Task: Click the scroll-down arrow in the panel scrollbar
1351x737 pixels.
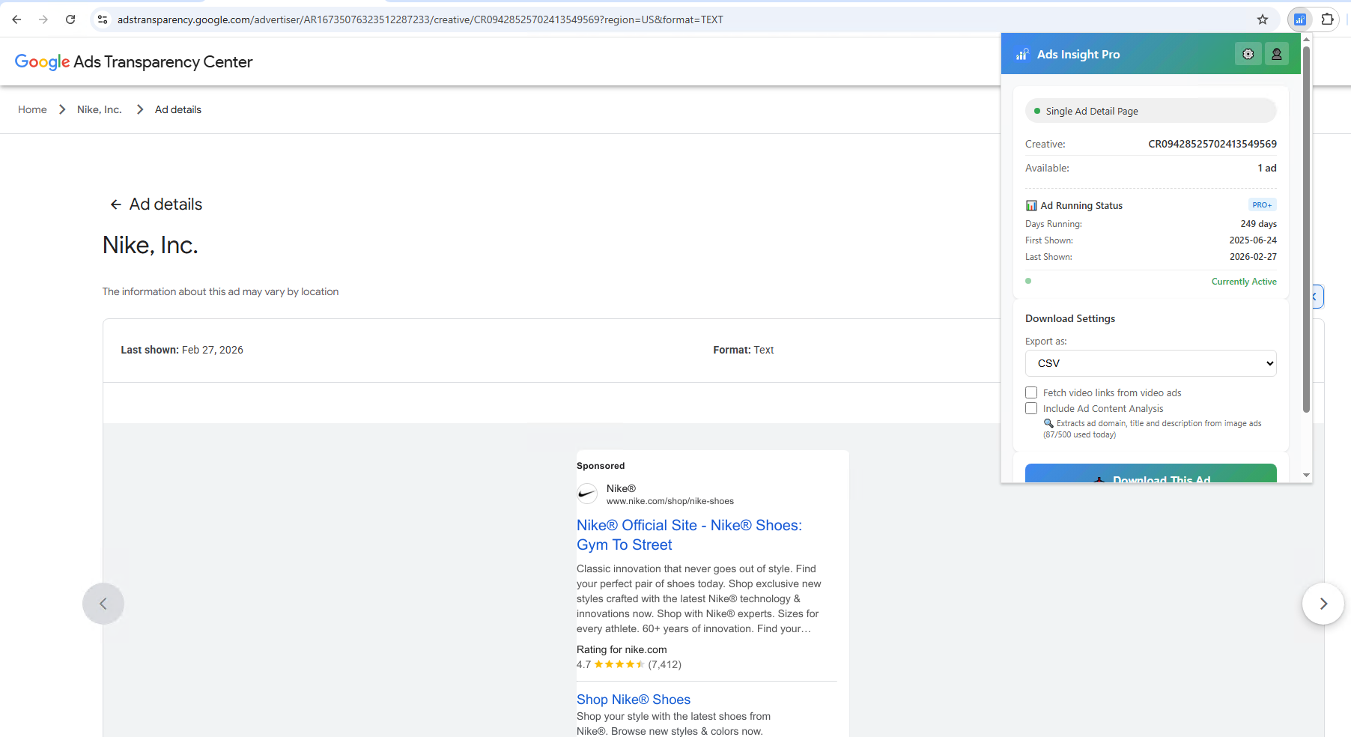Action: coord(1307,474)
